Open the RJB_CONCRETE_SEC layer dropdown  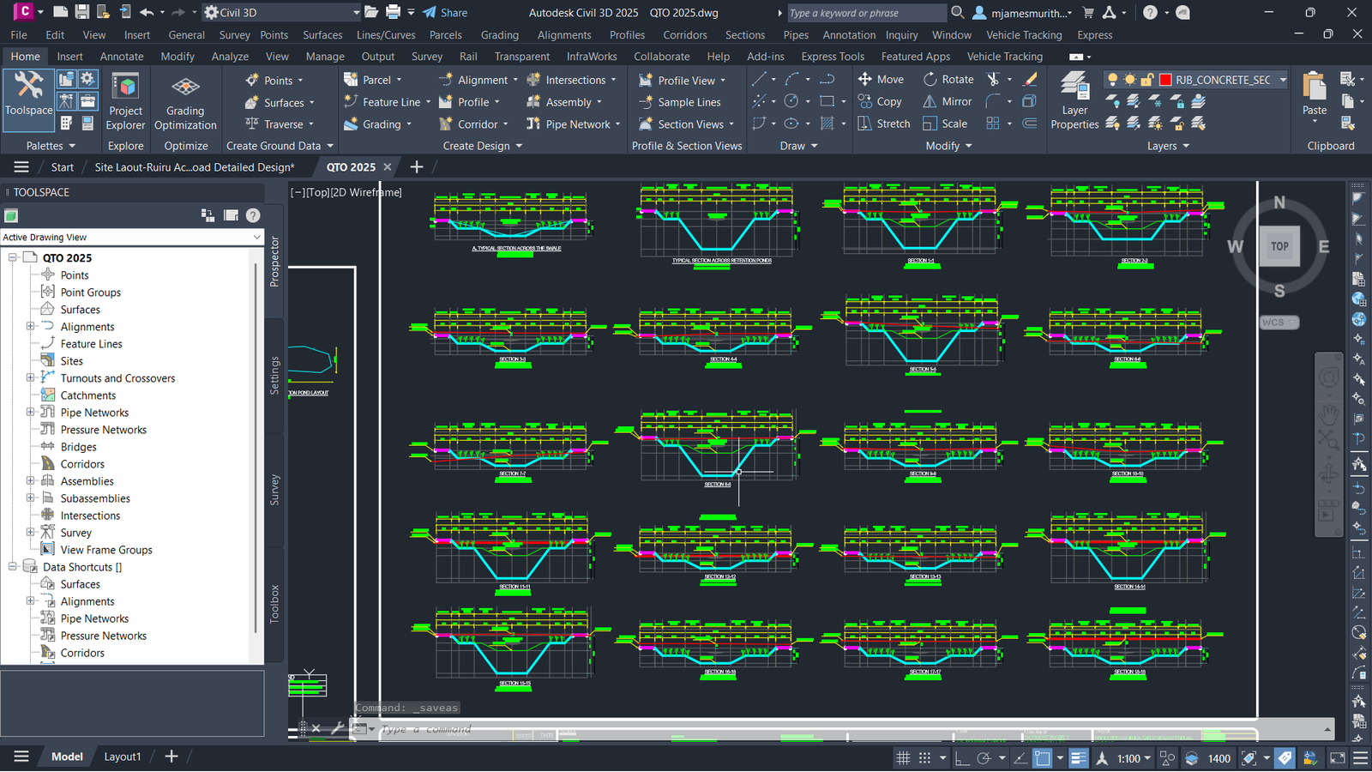point(1283,80)
